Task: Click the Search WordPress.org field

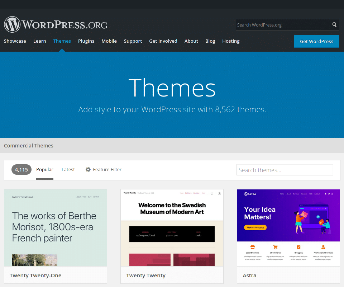Action: click(283, 25)
